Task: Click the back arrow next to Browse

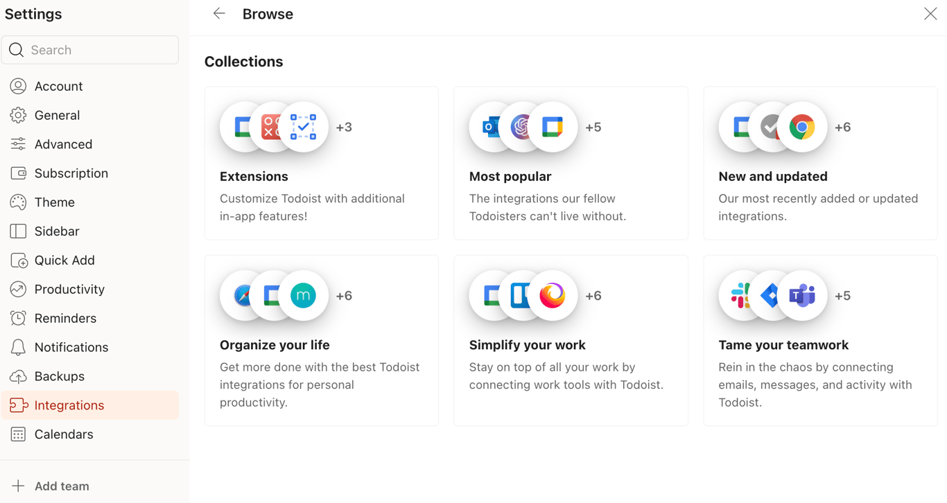Action: [x=219, y=14]
